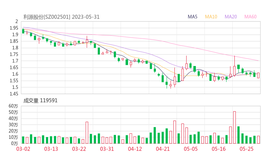Click the 50万 volume axis label

(x=13, y=112)
